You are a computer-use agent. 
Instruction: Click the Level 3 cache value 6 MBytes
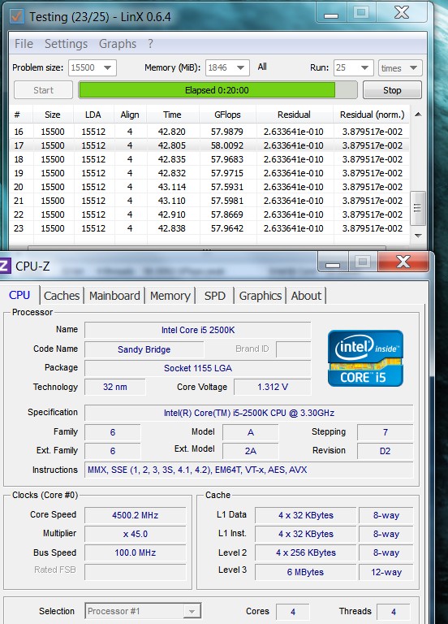pos(305,572)
